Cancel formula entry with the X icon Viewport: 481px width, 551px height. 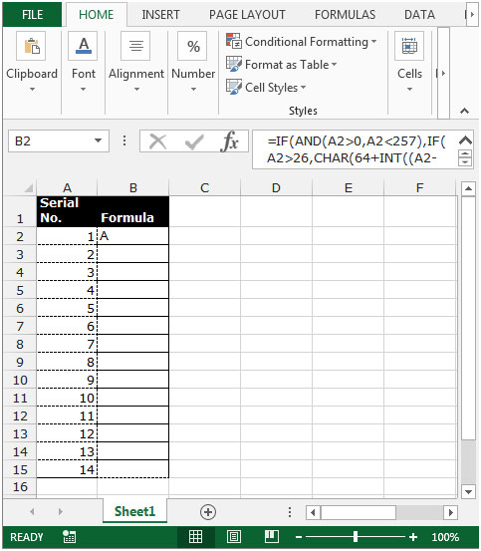(x=157, y=141)
